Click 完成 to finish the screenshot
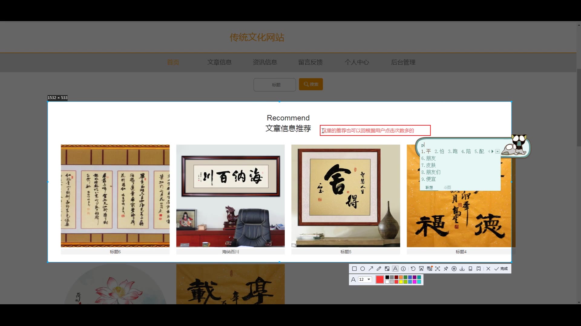This screenshot has height=326, width=581. pyautogui.click(x=501, y=269)
